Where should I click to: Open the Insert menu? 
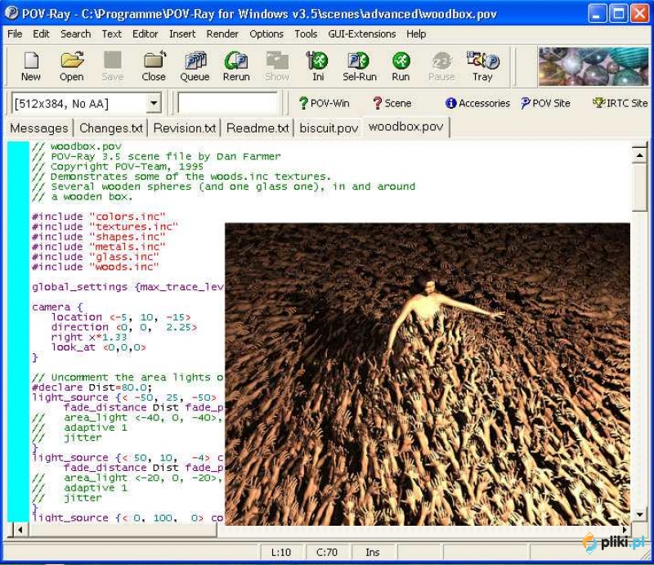tap(182, 34)
